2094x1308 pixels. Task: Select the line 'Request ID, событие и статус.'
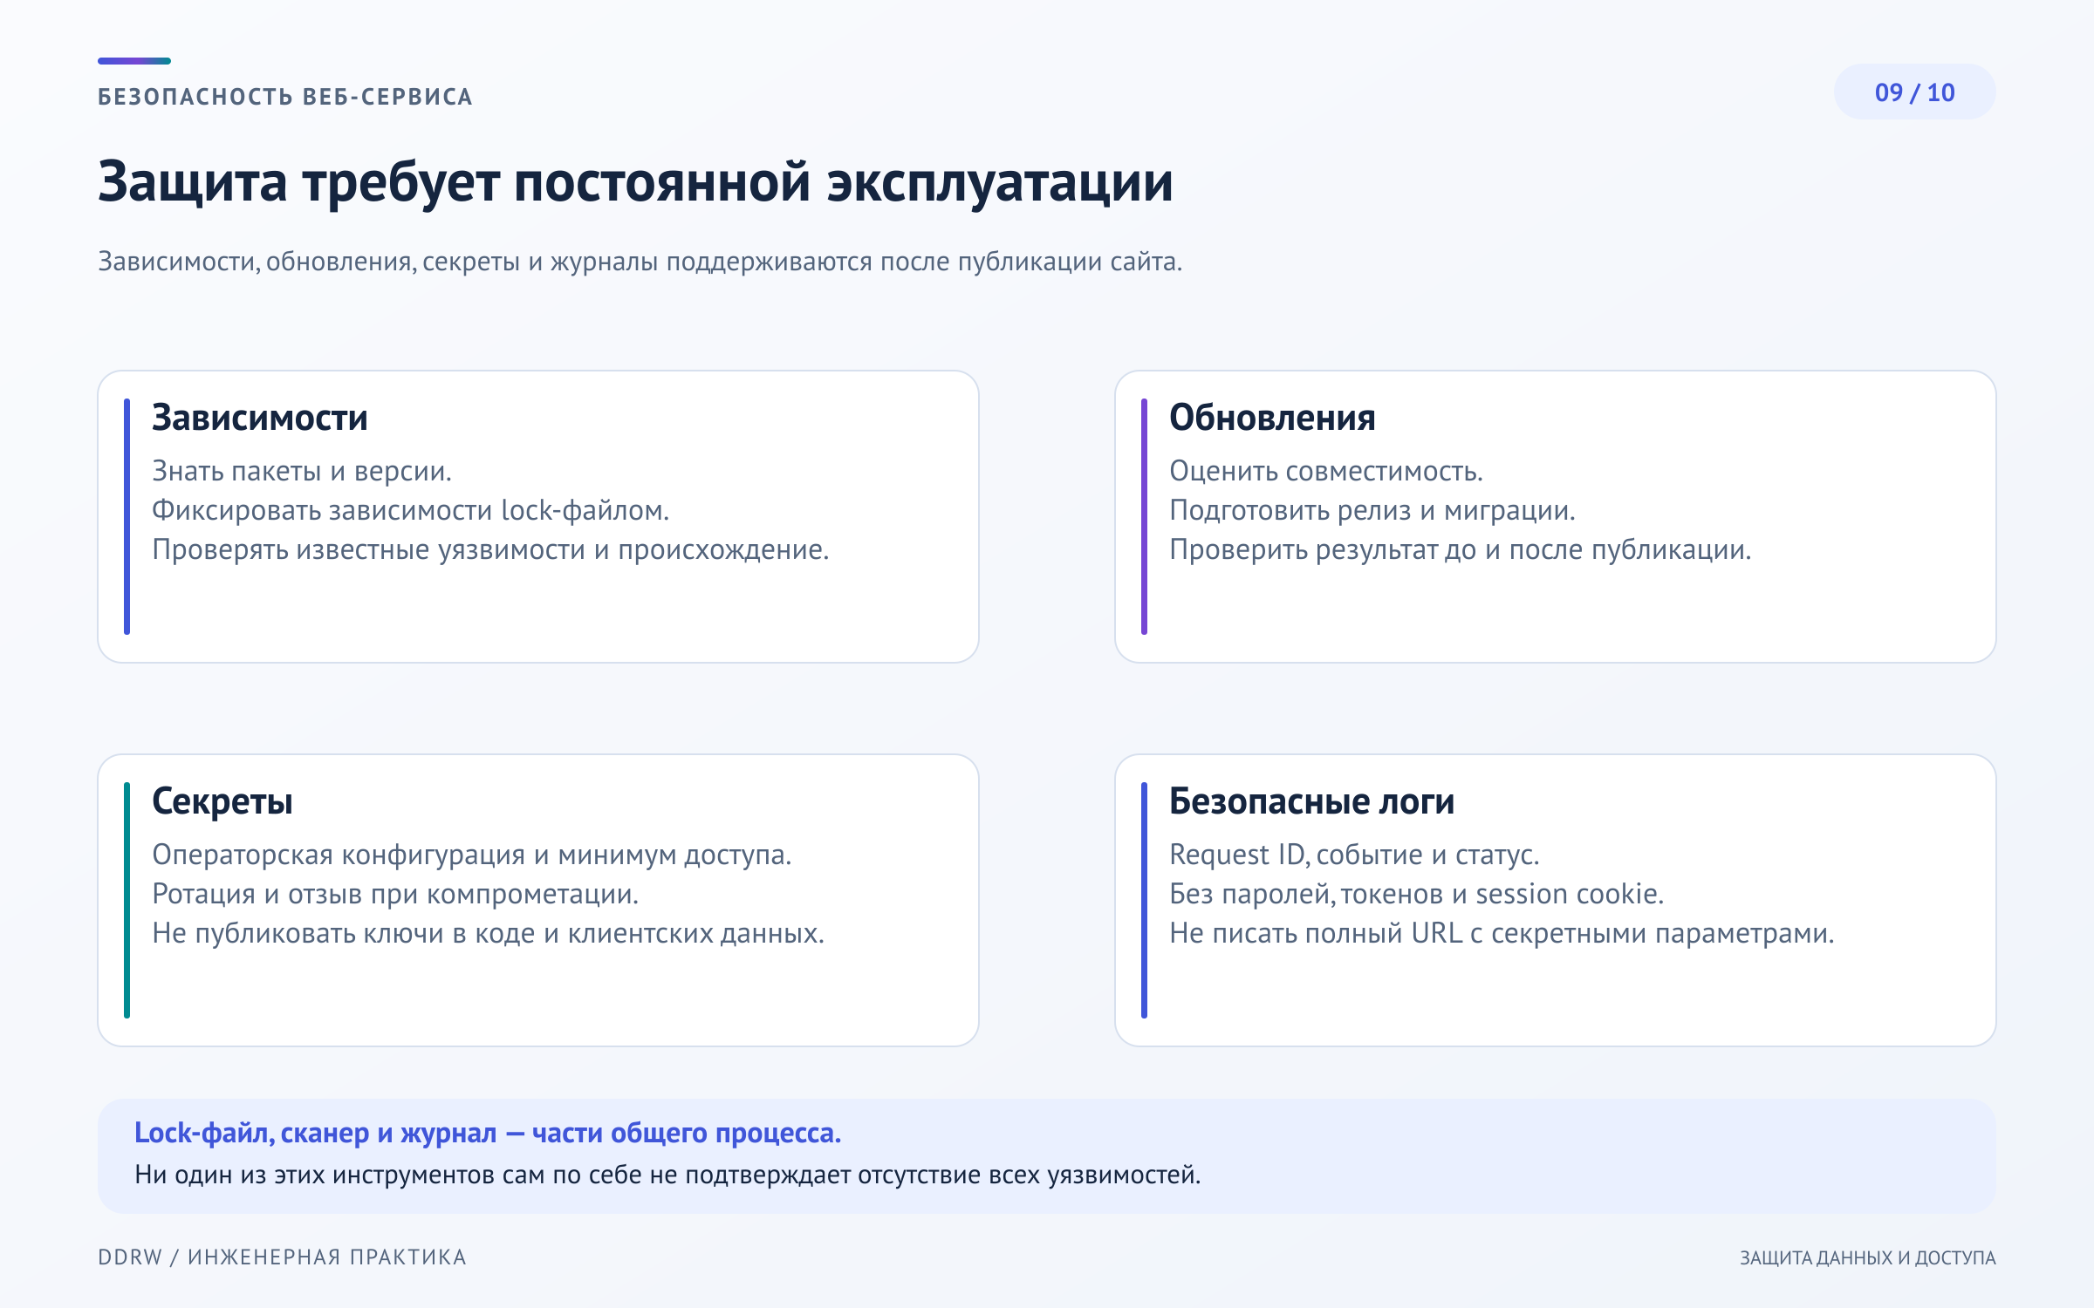1354,855
